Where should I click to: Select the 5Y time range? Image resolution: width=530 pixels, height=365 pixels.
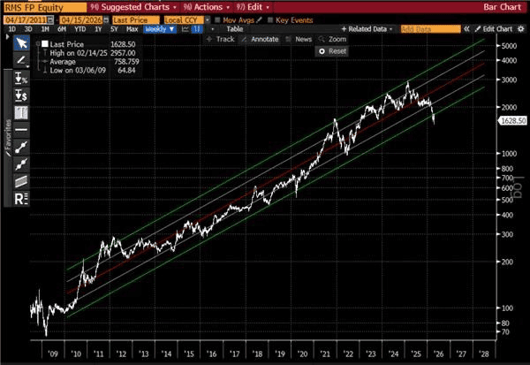click(x=114, y=29)
